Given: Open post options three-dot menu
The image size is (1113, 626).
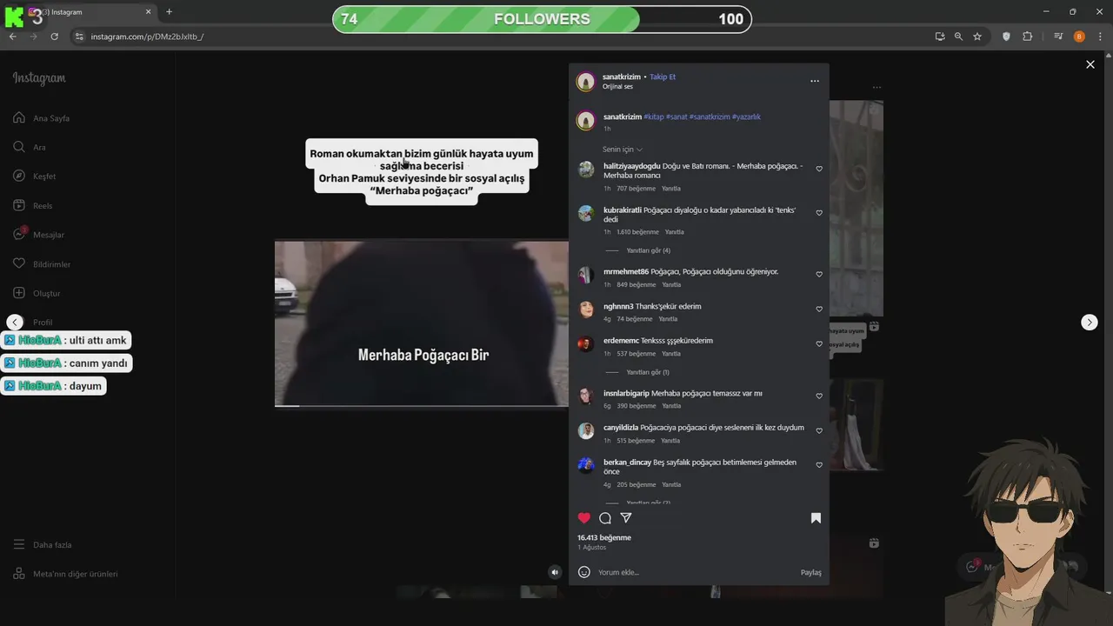Looking at the screenshot, I should 815,81.
